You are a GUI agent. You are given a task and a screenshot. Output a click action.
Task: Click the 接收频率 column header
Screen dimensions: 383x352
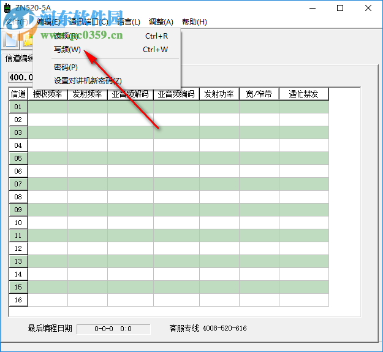(x=48, y=94)
